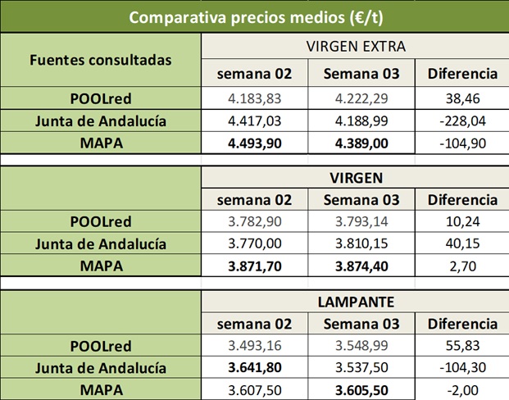
Task: Click the MAPA value 4.389,00
Action: click(361, 143)
